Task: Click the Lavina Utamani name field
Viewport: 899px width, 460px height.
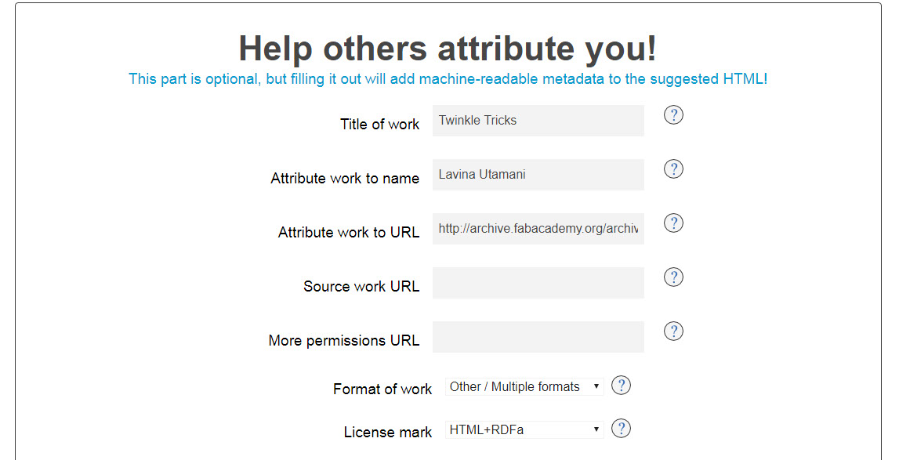Action: (x=538, y=175)
